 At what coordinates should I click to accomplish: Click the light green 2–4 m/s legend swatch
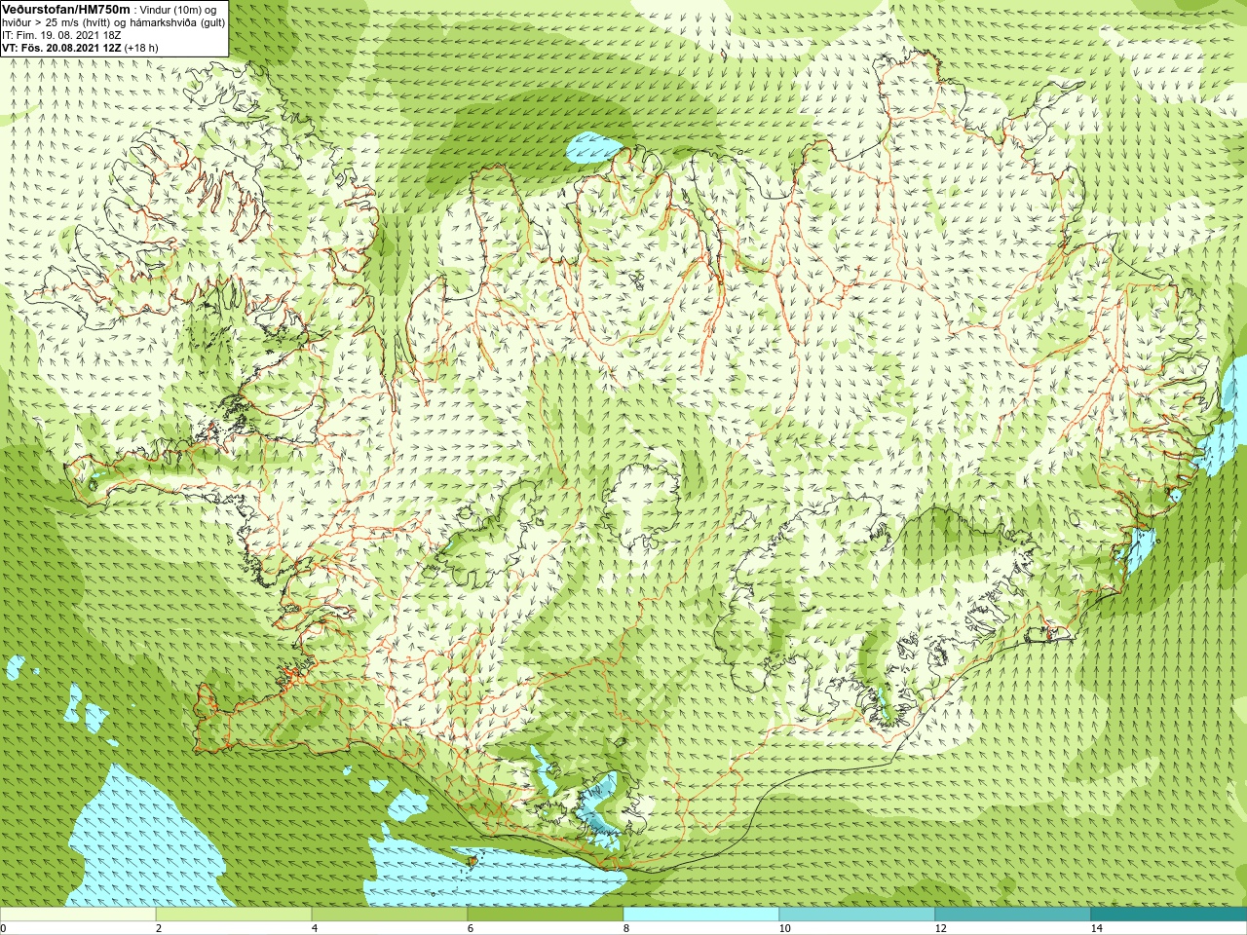click(234, 915)
